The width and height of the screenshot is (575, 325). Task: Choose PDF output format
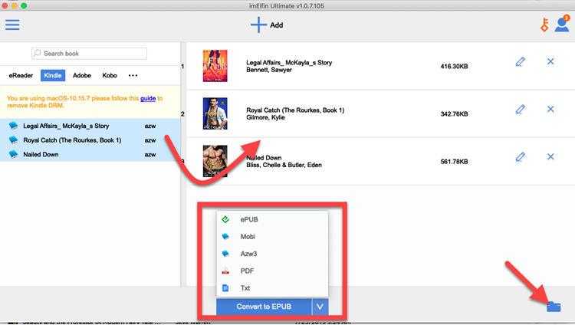[272, 271]
